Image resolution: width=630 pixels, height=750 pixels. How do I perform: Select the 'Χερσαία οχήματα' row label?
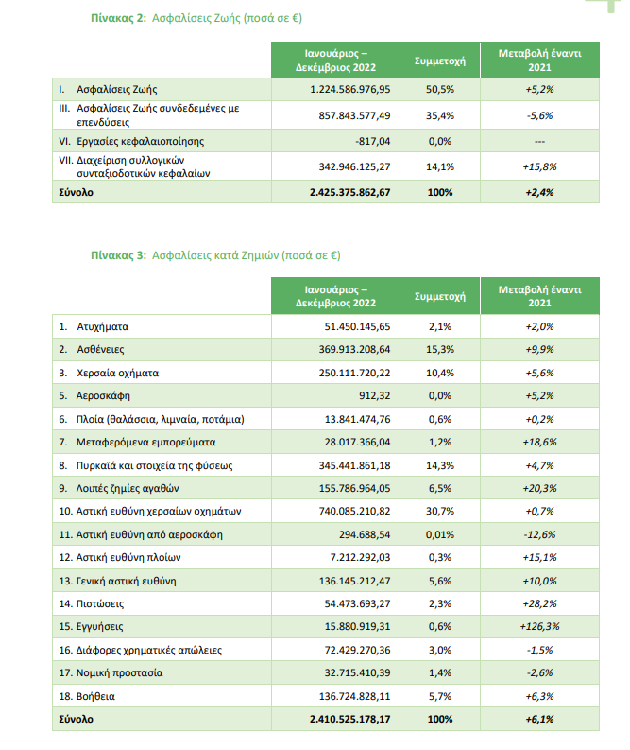click(x=117, y=373)
